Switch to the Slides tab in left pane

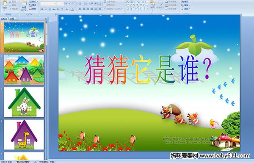point(4,19)
